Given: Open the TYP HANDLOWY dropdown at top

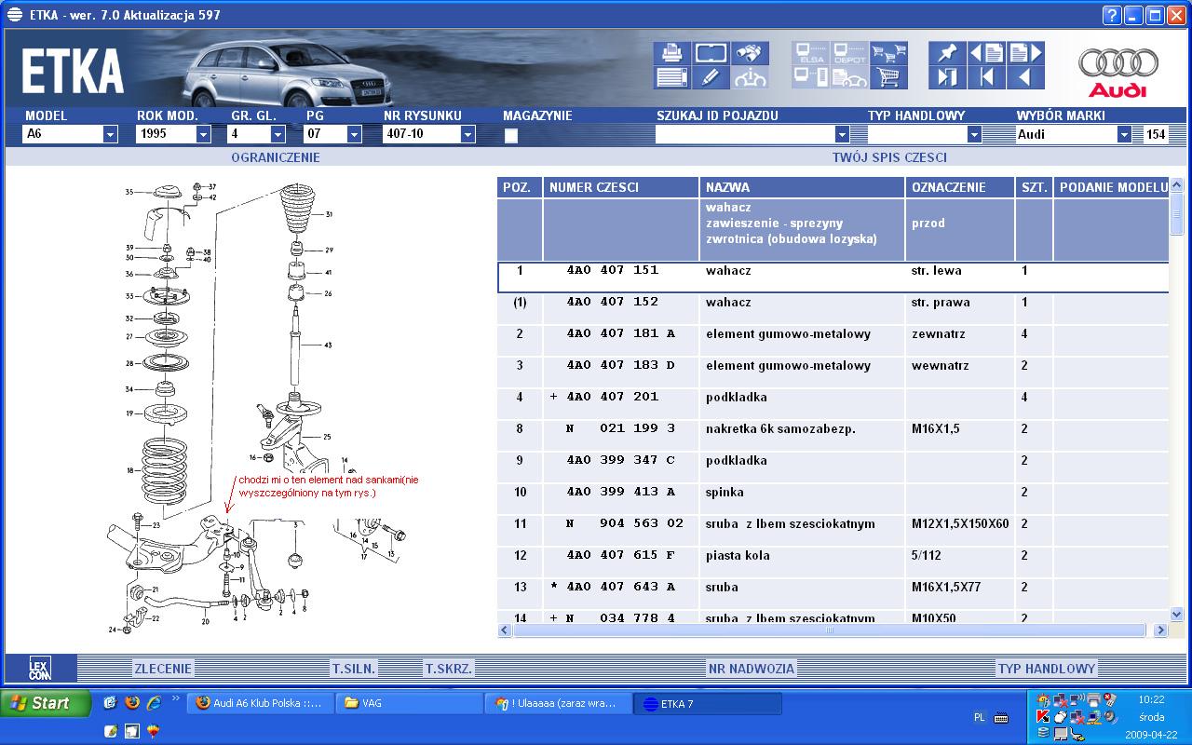Looking at the screenshot, I should 975,134.
